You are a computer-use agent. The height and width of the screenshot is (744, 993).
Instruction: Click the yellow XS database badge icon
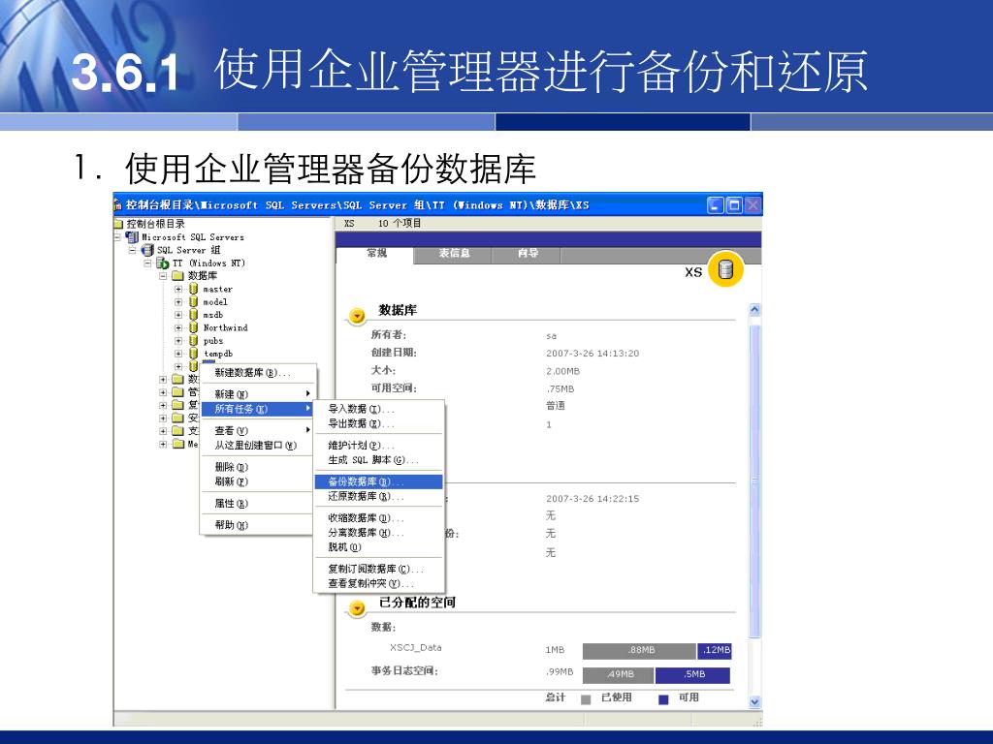click(x=725, y=270)
